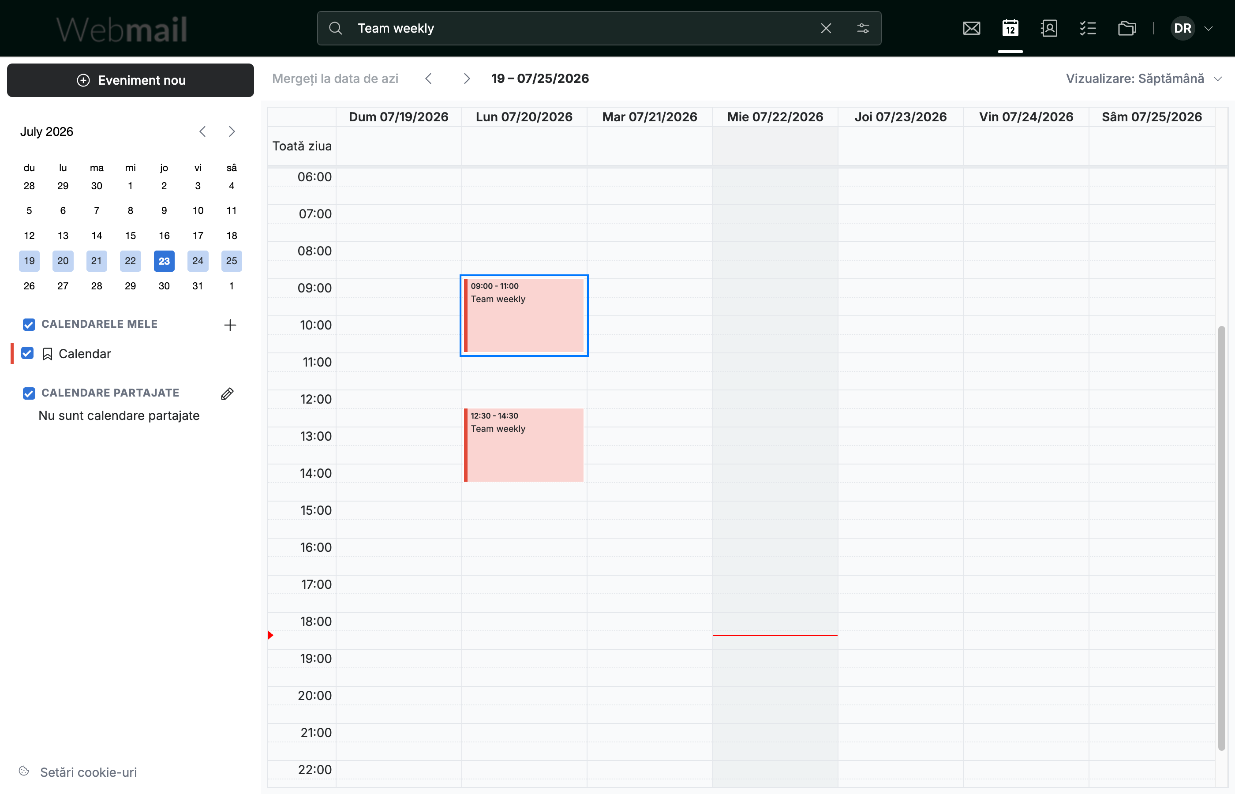Image resolution: width=1235 pixels, height=794 pixels.
Task: Create a new event with Eveniment nou
Action: (131, 80)
